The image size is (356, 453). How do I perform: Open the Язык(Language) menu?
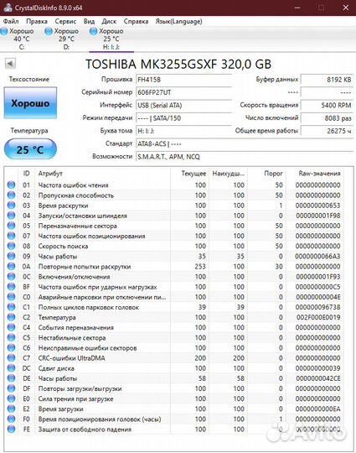click(179, 21)
